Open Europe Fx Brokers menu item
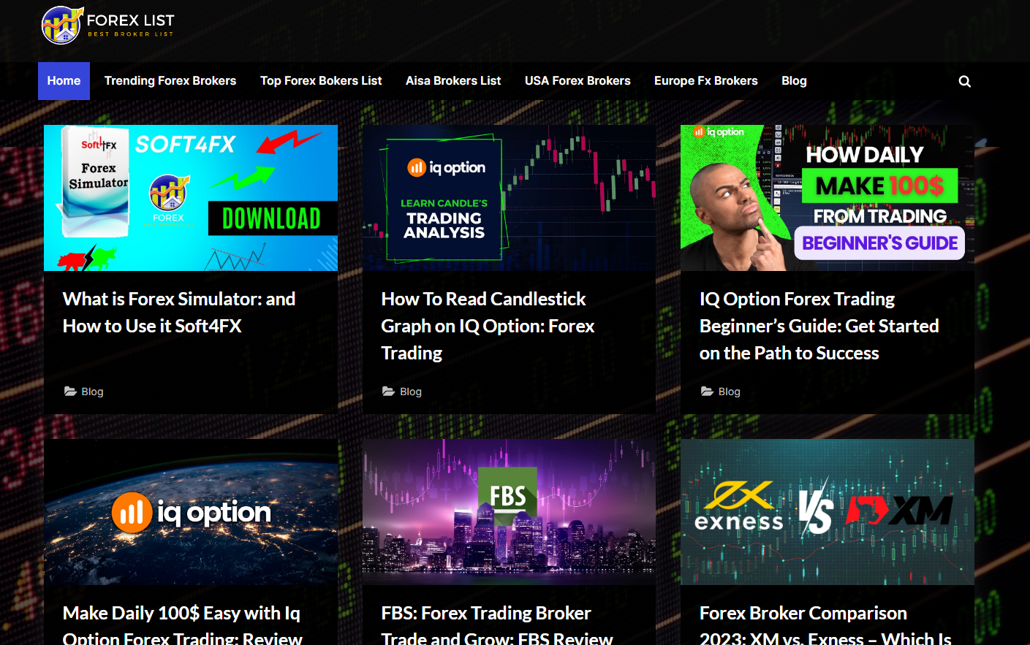The image size is (1030, 645). coord(706,81)
